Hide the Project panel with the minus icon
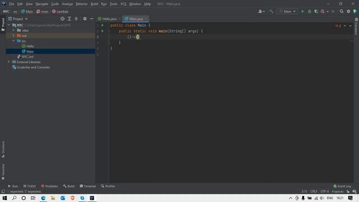The width and height of the screenshot is (359, 202). point(91,19)
